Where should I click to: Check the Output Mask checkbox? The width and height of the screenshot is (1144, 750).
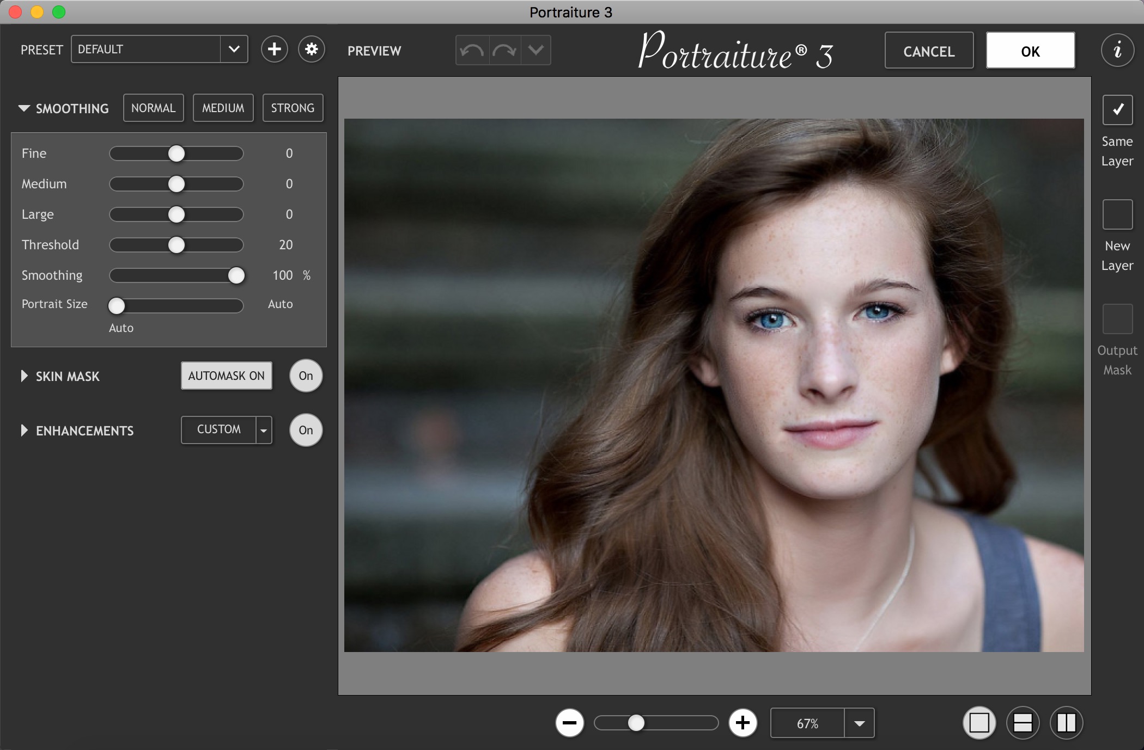(x=1117, y=319)
